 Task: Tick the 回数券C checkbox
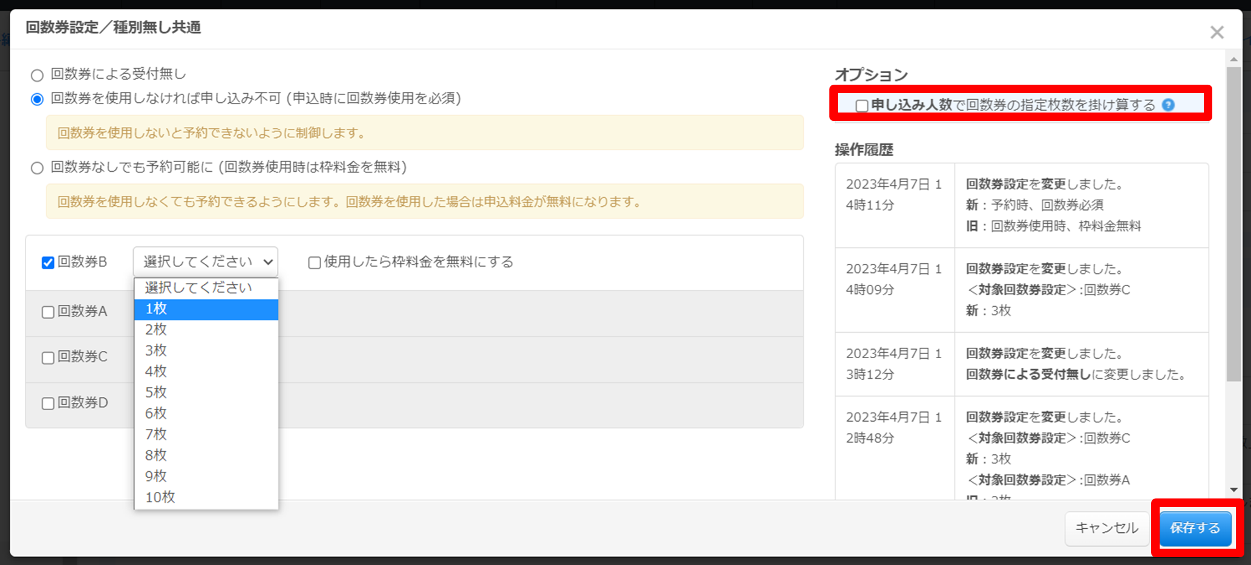(x=48, y=358)
